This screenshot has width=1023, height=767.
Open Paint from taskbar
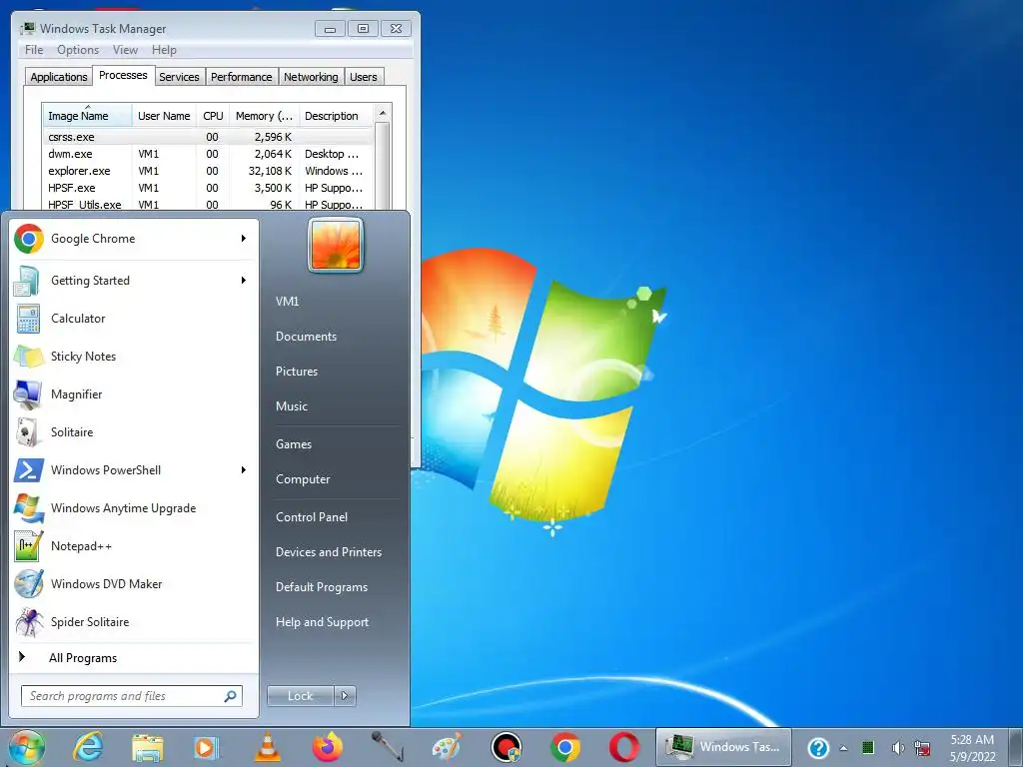(x=447, y=747)
